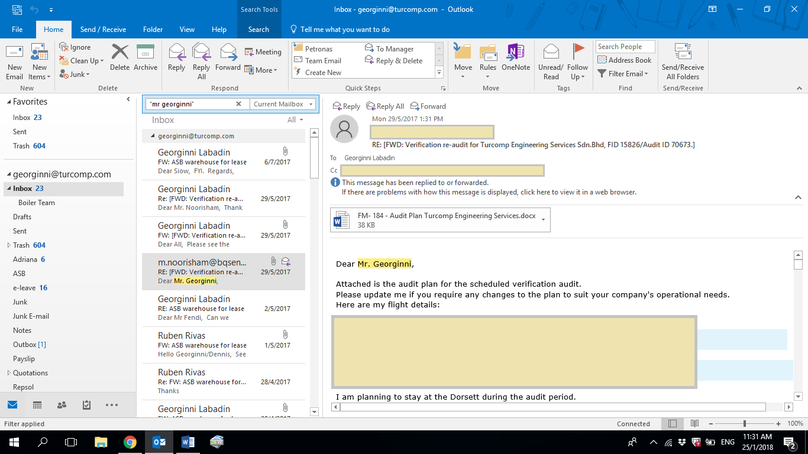Open the Address Book
Image resolution: width=808 pixels, height=454 pixels.
pos(624,60)
